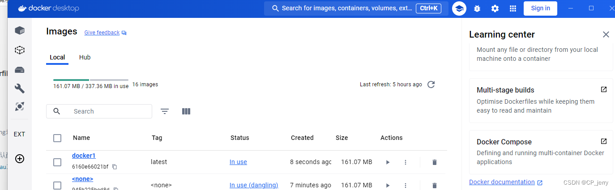Click the refresh icon next to Last refresh
The image size is (615, 190).
[x=431, y=84]
